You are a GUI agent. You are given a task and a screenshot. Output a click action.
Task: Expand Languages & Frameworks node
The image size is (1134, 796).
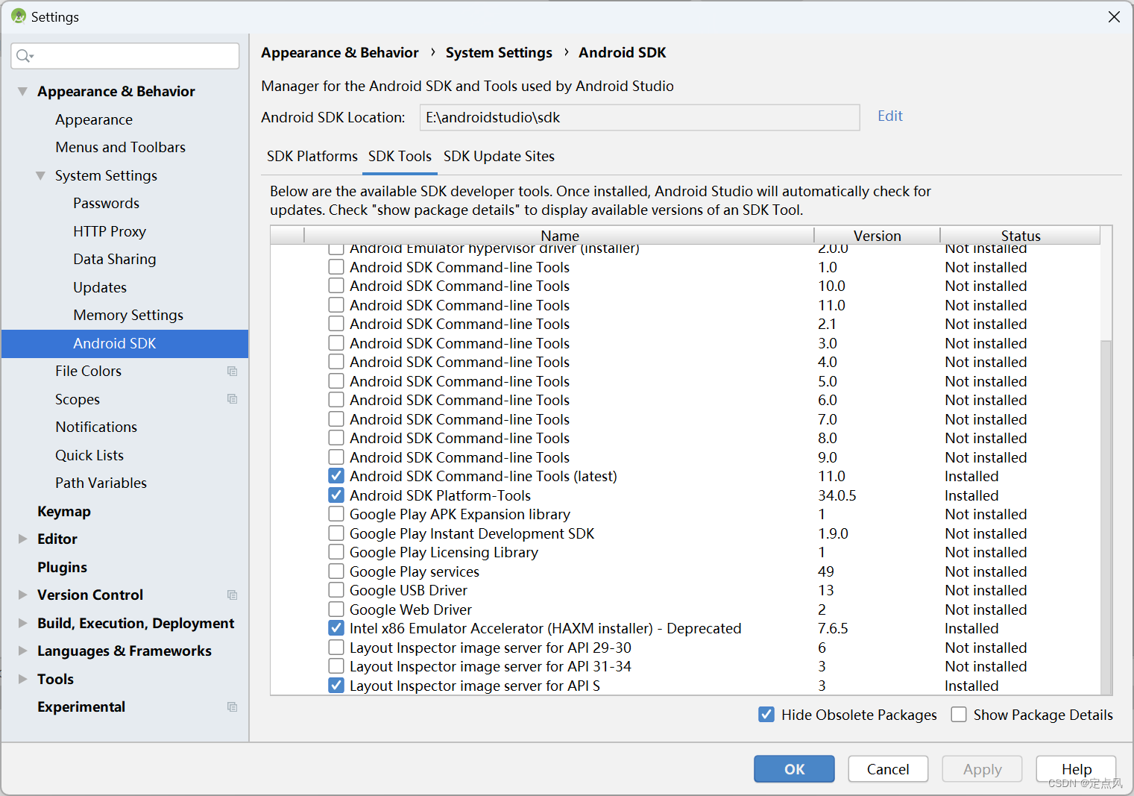[x=22, y=651]
